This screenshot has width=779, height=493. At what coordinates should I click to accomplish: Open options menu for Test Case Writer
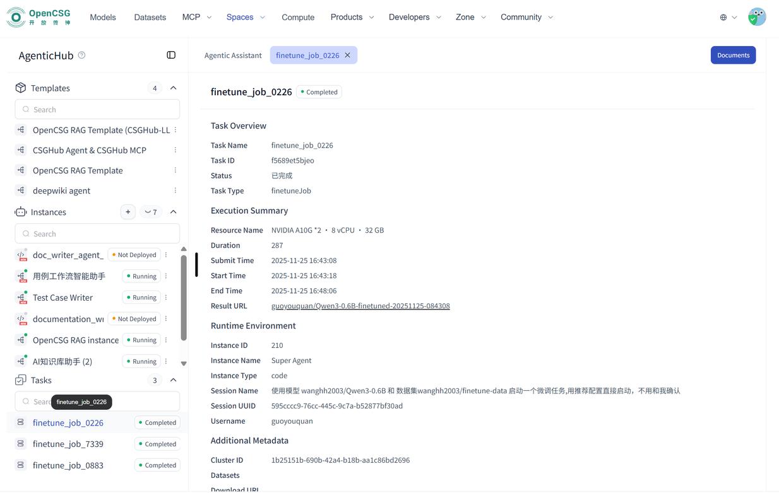166,298
